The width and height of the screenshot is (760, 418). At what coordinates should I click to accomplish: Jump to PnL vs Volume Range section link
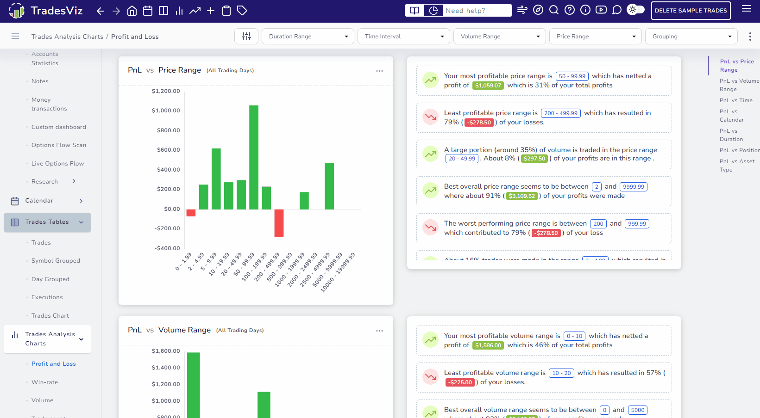tap(739, 85)
